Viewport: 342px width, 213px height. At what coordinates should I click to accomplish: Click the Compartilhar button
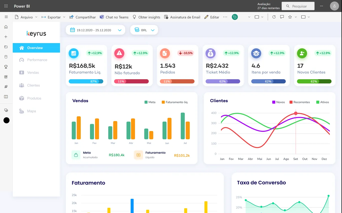point(82,17)
